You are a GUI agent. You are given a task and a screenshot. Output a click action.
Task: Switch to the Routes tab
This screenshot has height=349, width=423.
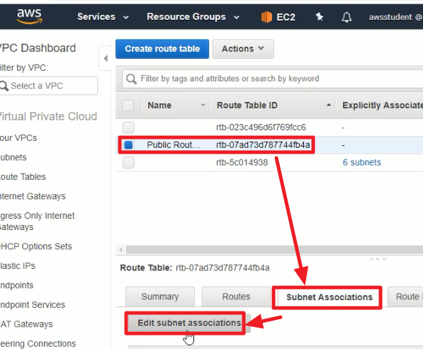pos(236,297)
